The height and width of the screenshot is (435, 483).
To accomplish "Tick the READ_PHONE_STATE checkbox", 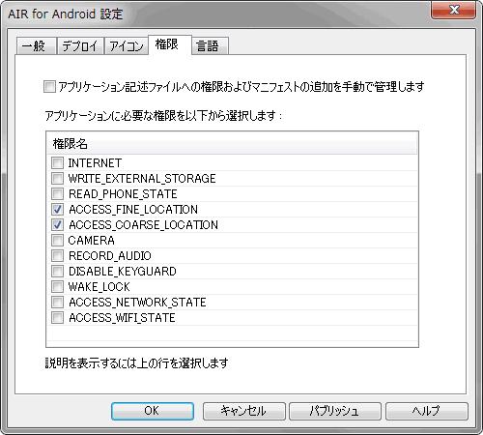I will pyautogui.click(x=57, y=194).
